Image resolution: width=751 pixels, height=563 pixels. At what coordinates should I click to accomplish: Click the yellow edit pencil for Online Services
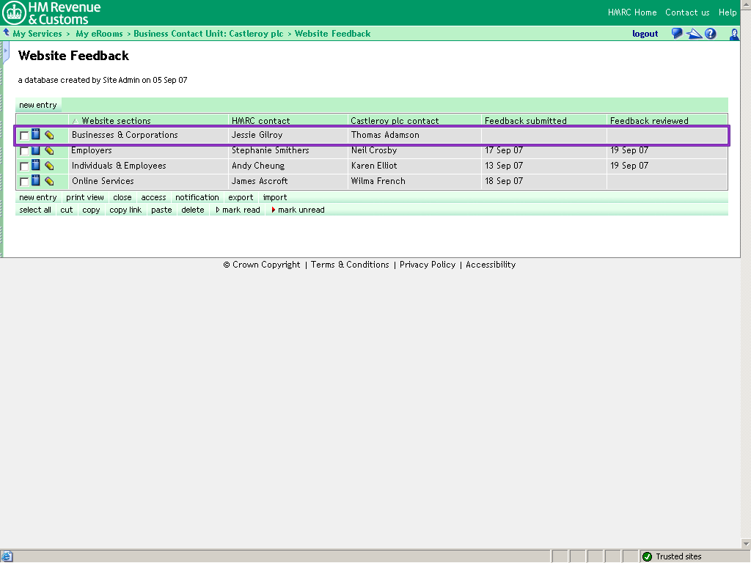(49, 181)
